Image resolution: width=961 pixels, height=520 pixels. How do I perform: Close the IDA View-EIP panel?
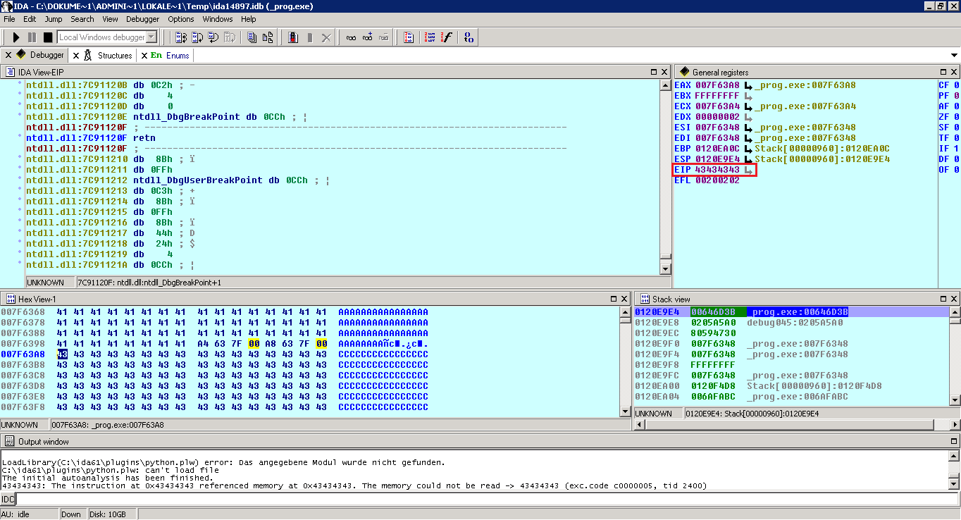[x=664, y=72]
